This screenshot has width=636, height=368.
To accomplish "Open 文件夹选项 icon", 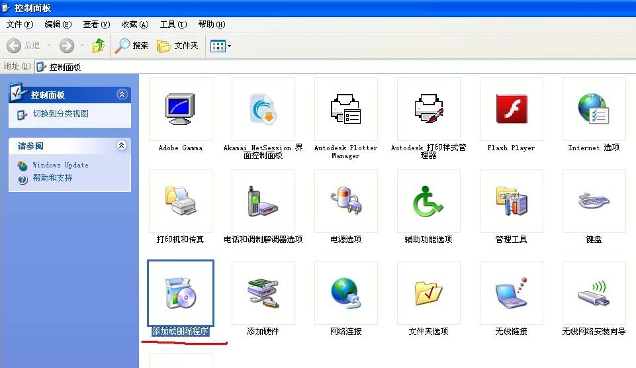I will tap(429, 293).
